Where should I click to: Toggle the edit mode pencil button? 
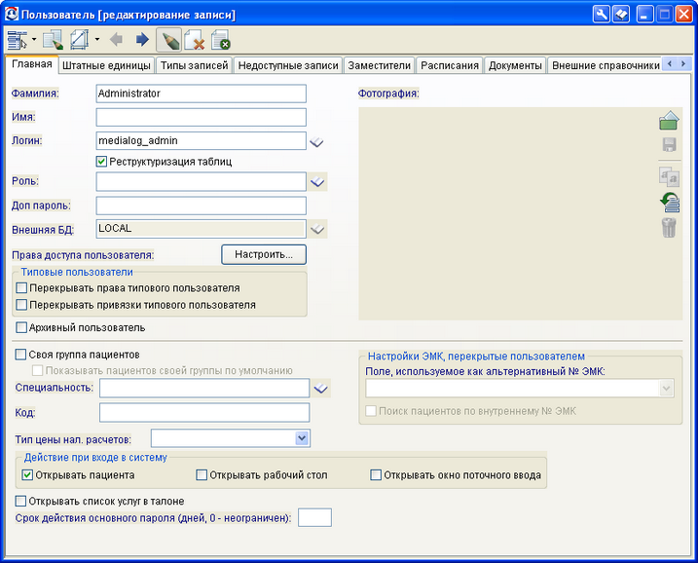click(x=168, y=40)
